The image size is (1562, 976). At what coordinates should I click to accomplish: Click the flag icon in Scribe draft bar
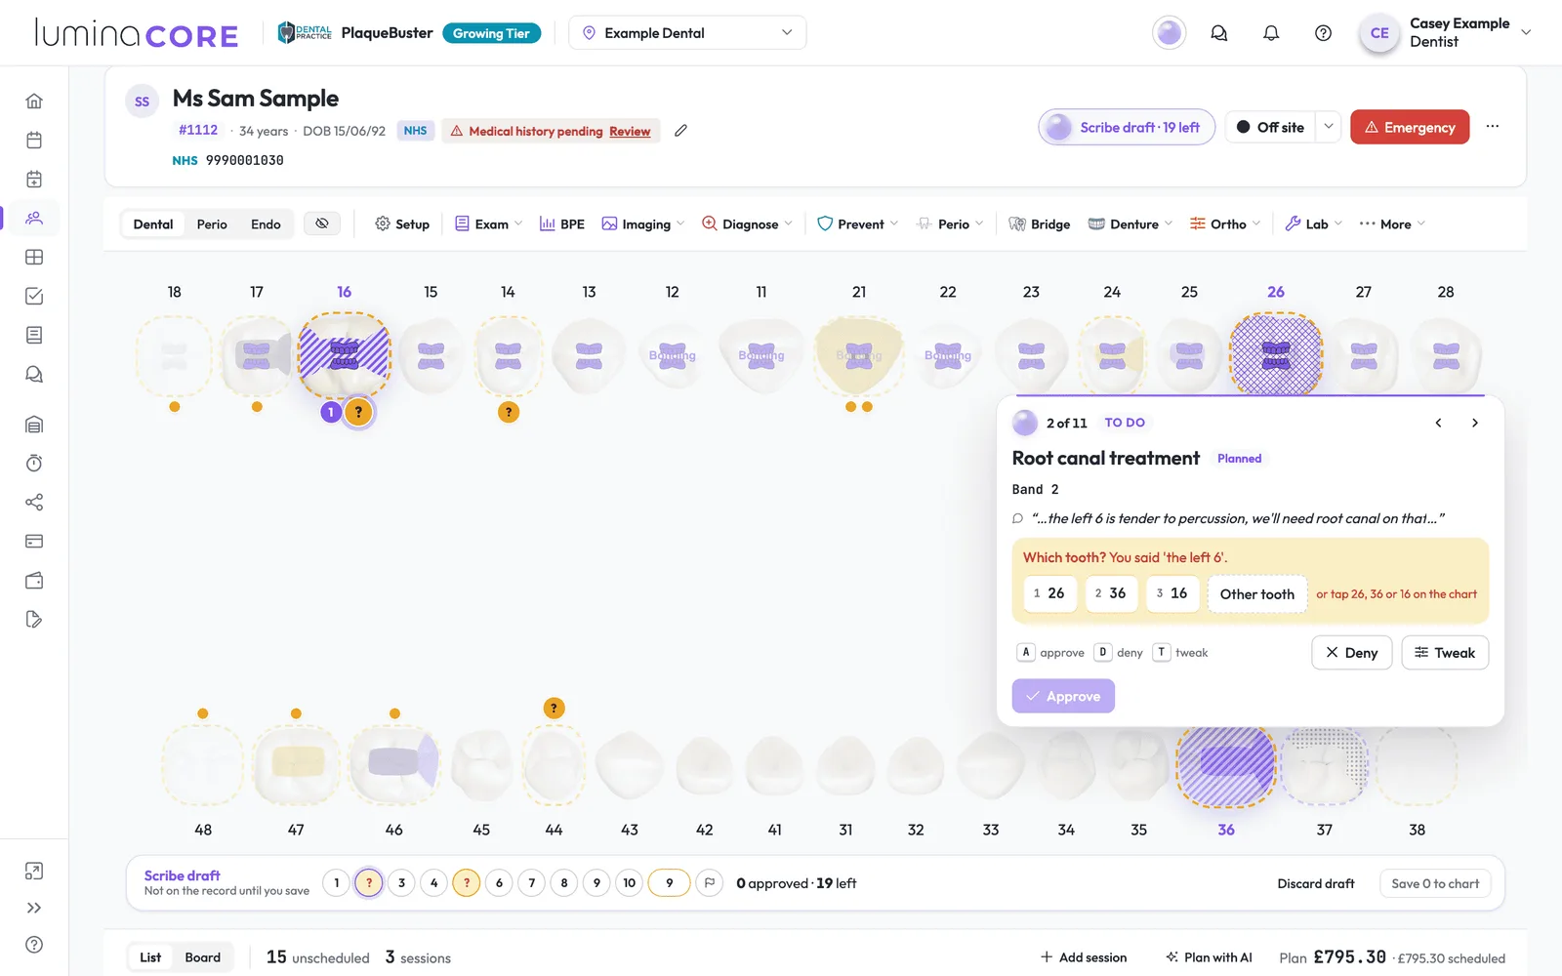pyautogui.click(x=710, y=883)
